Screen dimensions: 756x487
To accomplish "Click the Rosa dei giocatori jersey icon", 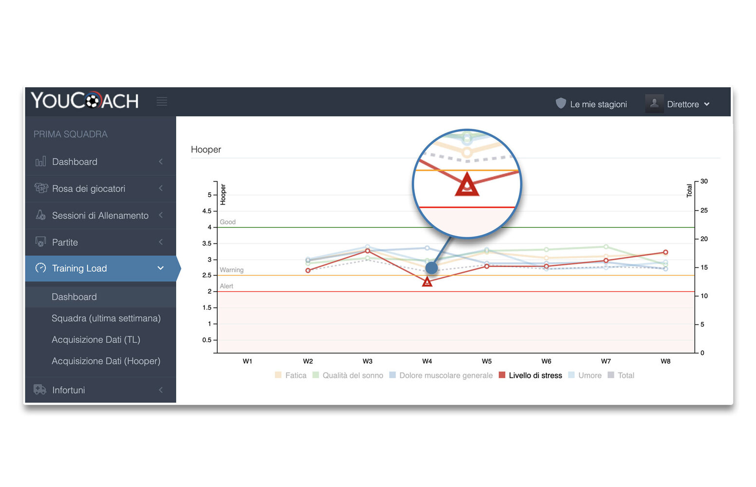I will 41,188.
